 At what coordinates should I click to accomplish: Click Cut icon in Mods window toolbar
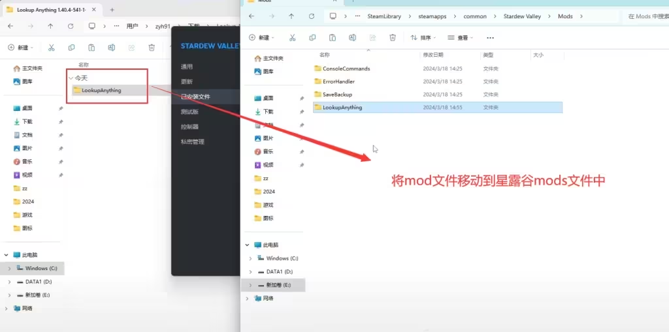(292, 37)
